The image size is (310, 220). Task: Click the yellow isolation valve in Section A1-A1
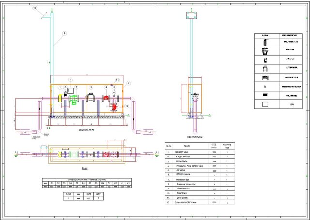(61, 97)
